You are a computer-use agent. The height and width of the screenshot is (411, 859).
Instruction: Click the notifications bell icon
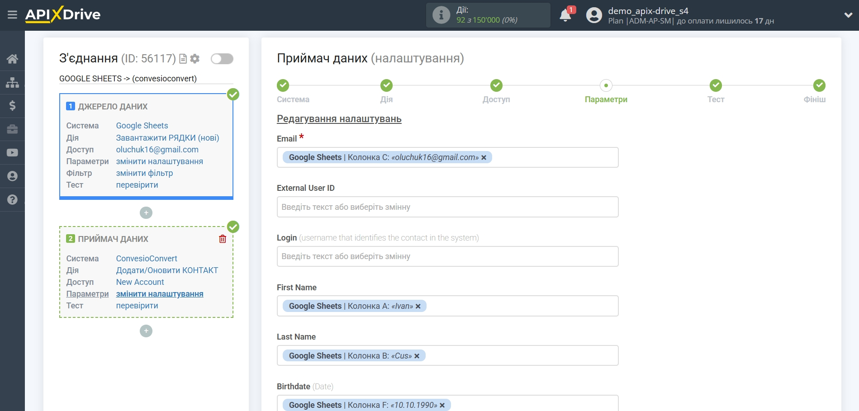click(x=565, y=16)
